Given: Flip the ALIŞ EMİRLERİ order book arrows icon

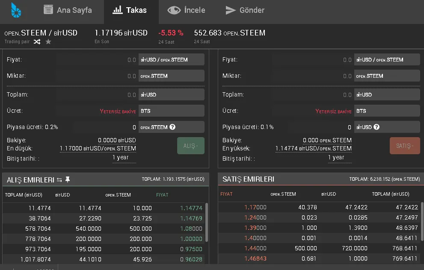Looking at the screenshot, I should [x=59, y=180].
